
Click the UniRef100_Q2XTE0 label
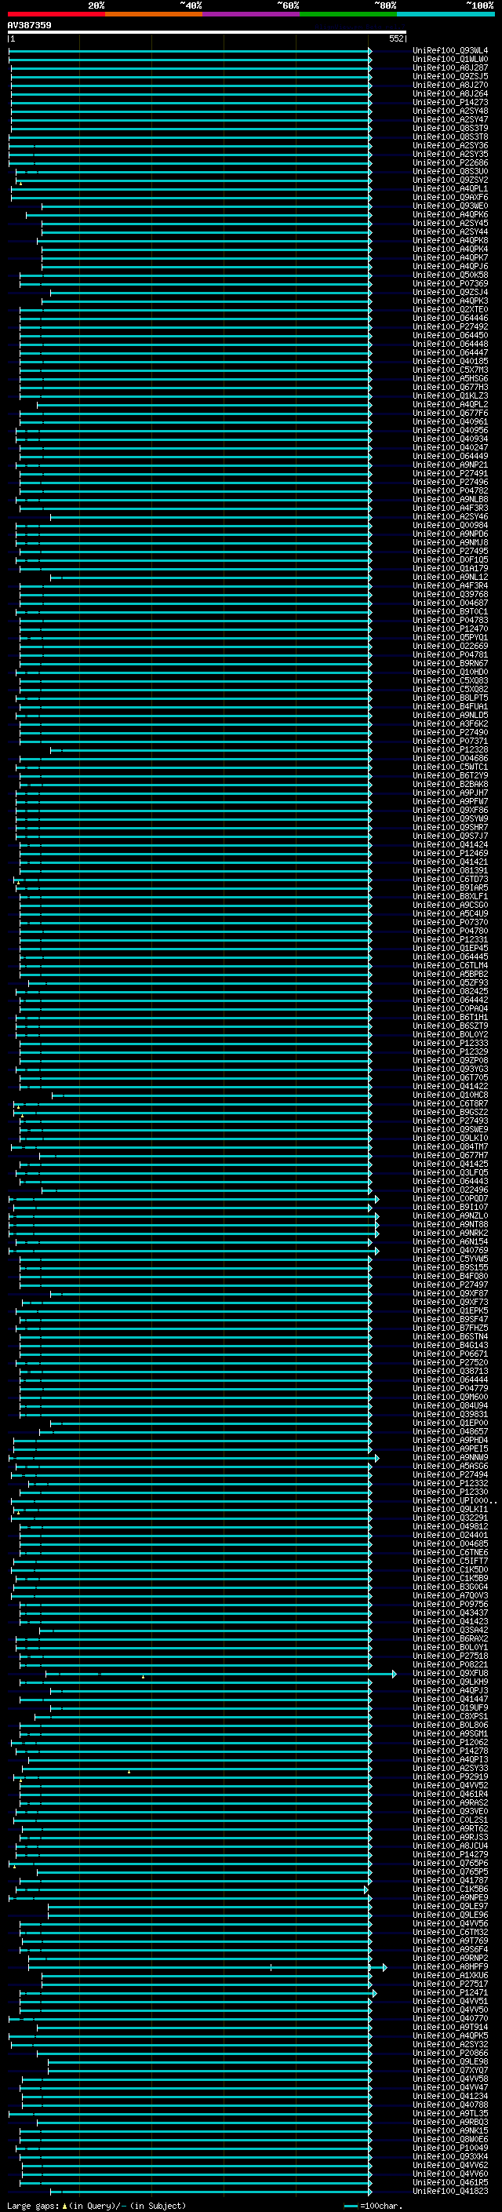tap(450, 309)
